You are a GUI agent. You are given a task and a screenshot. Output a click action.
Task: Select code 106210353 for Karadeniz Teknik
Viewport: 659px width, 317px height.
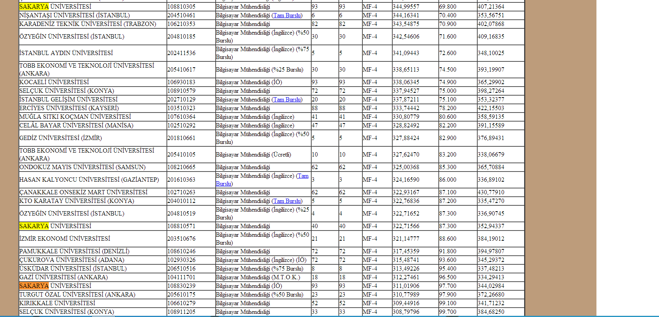coord(181,24)
